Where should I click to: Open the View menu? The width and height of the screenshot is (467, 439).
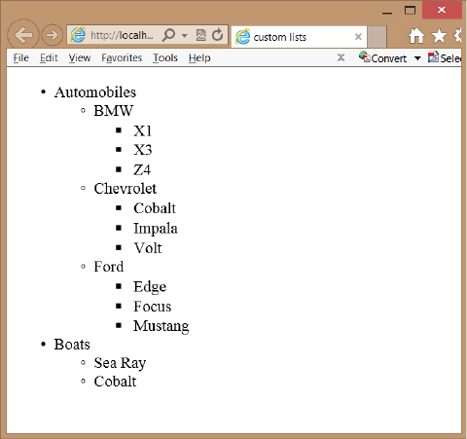click(x=80, y=57)
